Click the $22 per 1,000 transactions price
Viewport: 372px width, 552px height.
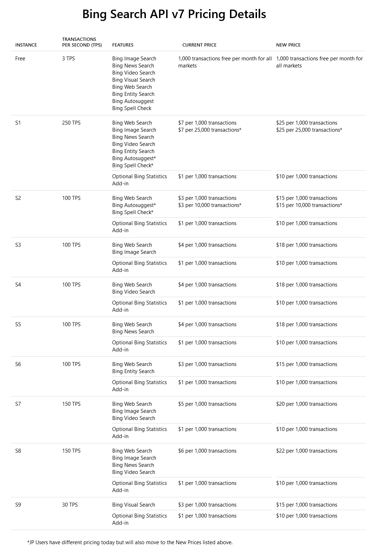[x=306, y=451]
